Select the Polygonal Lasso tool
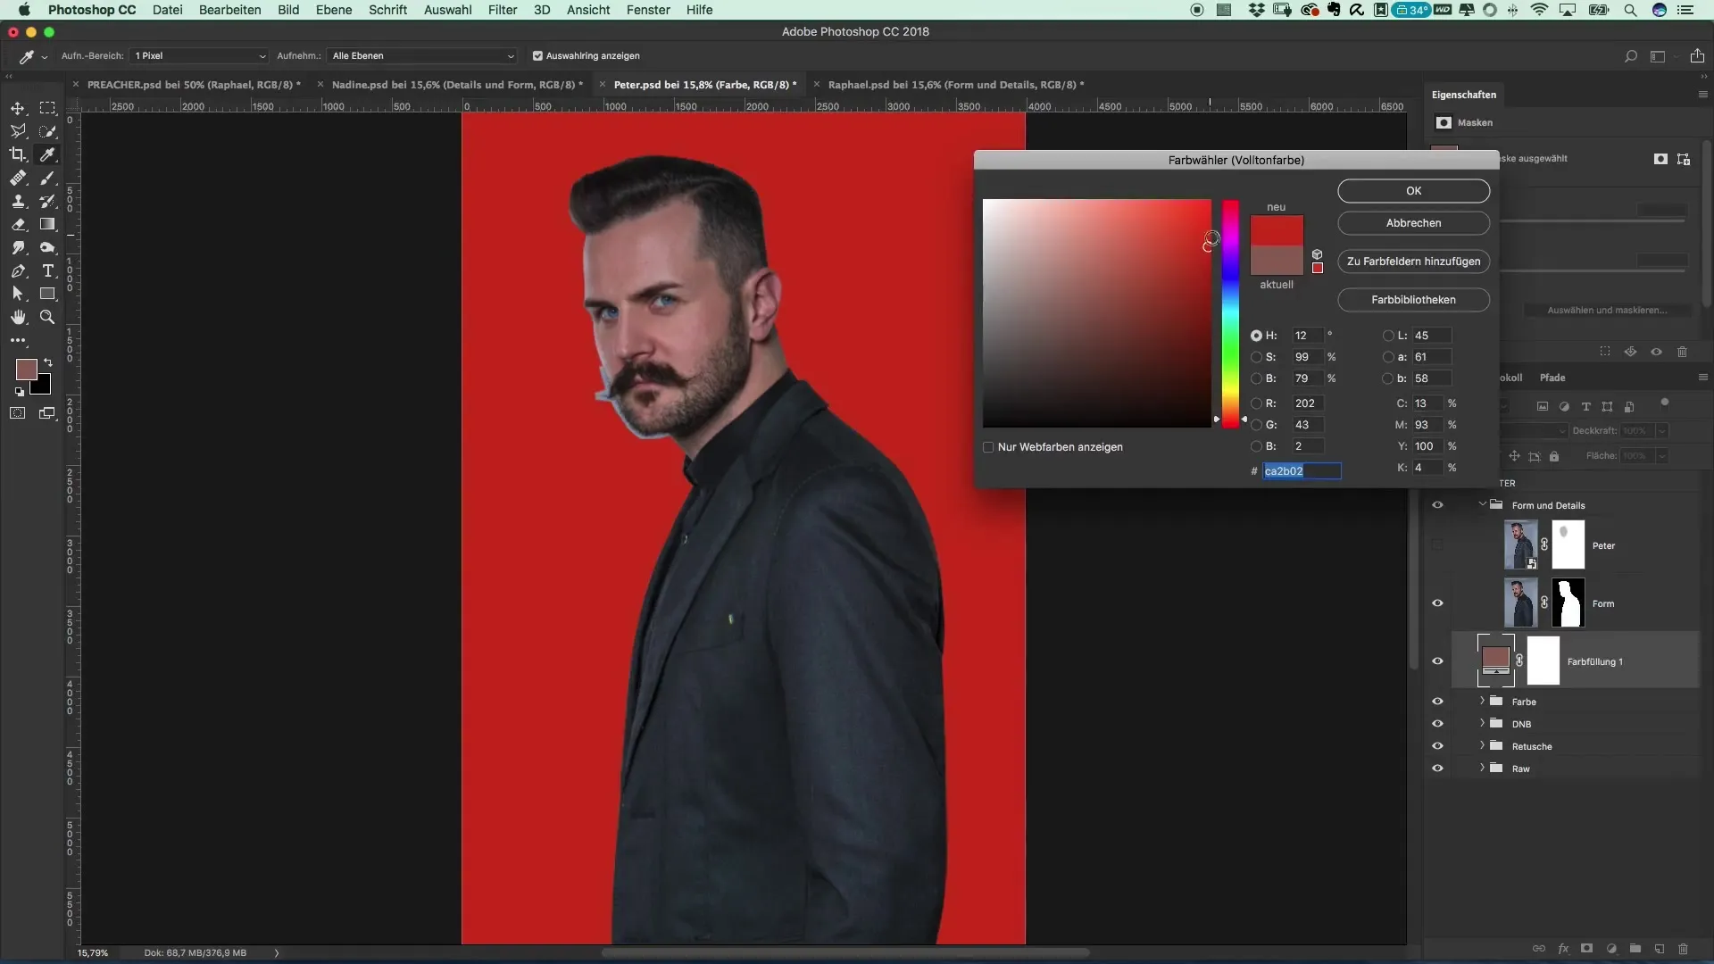 [18, 131]
